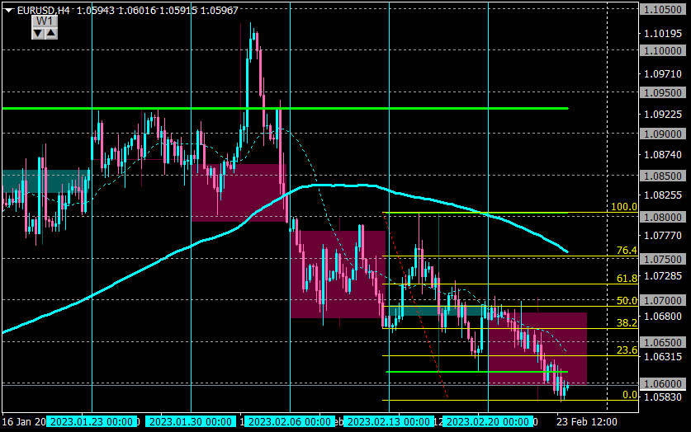Click the 1.09225 axis price value
Image resolution: width=691 pixels, height=432 pixels.
pos(663,115)
